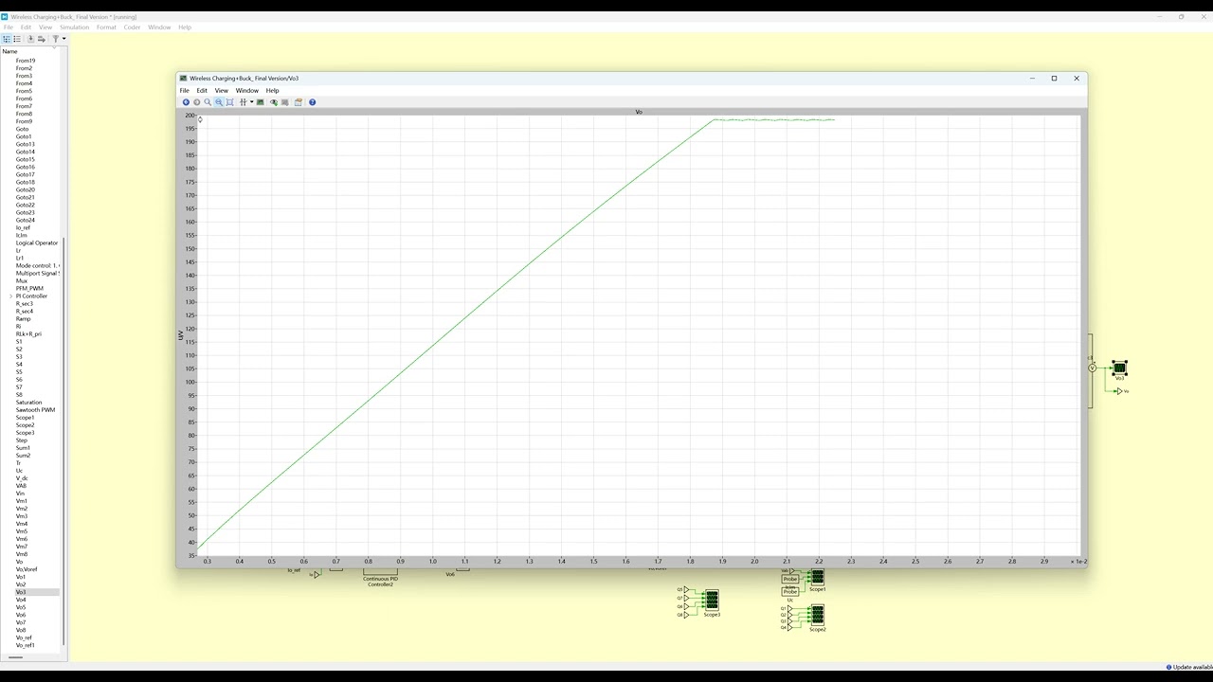Select Scope1 in the component list
1213x682 pixels.
(x=25, y=418)
